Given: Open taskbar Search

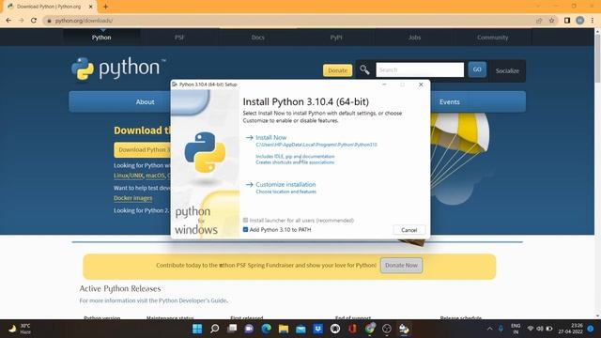Looking at the screenshot, I should click(x=215, y=329).
